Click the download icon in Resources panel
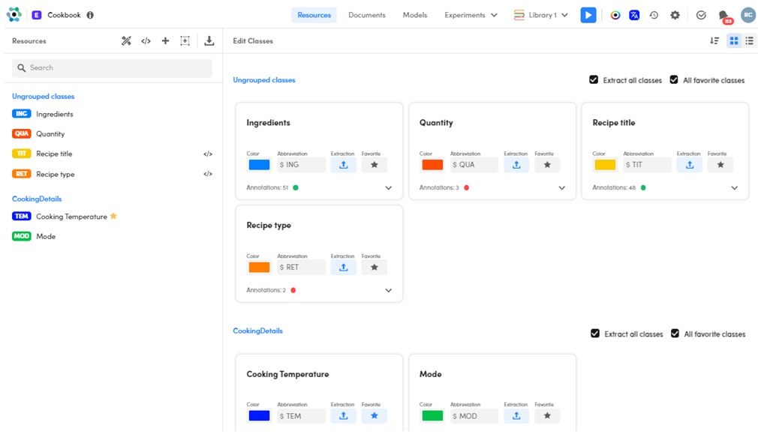Image resolution: width=758 pixels, height=434 pixels. point(209,41)
